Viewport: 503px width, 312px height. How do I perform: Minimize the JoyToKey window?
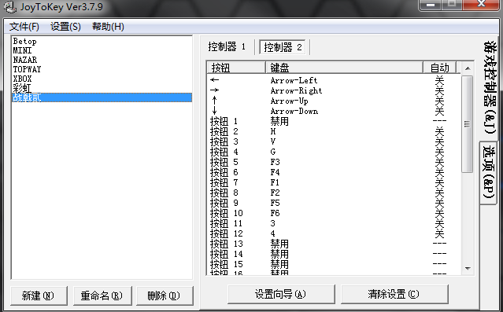[x=431, y=5]
